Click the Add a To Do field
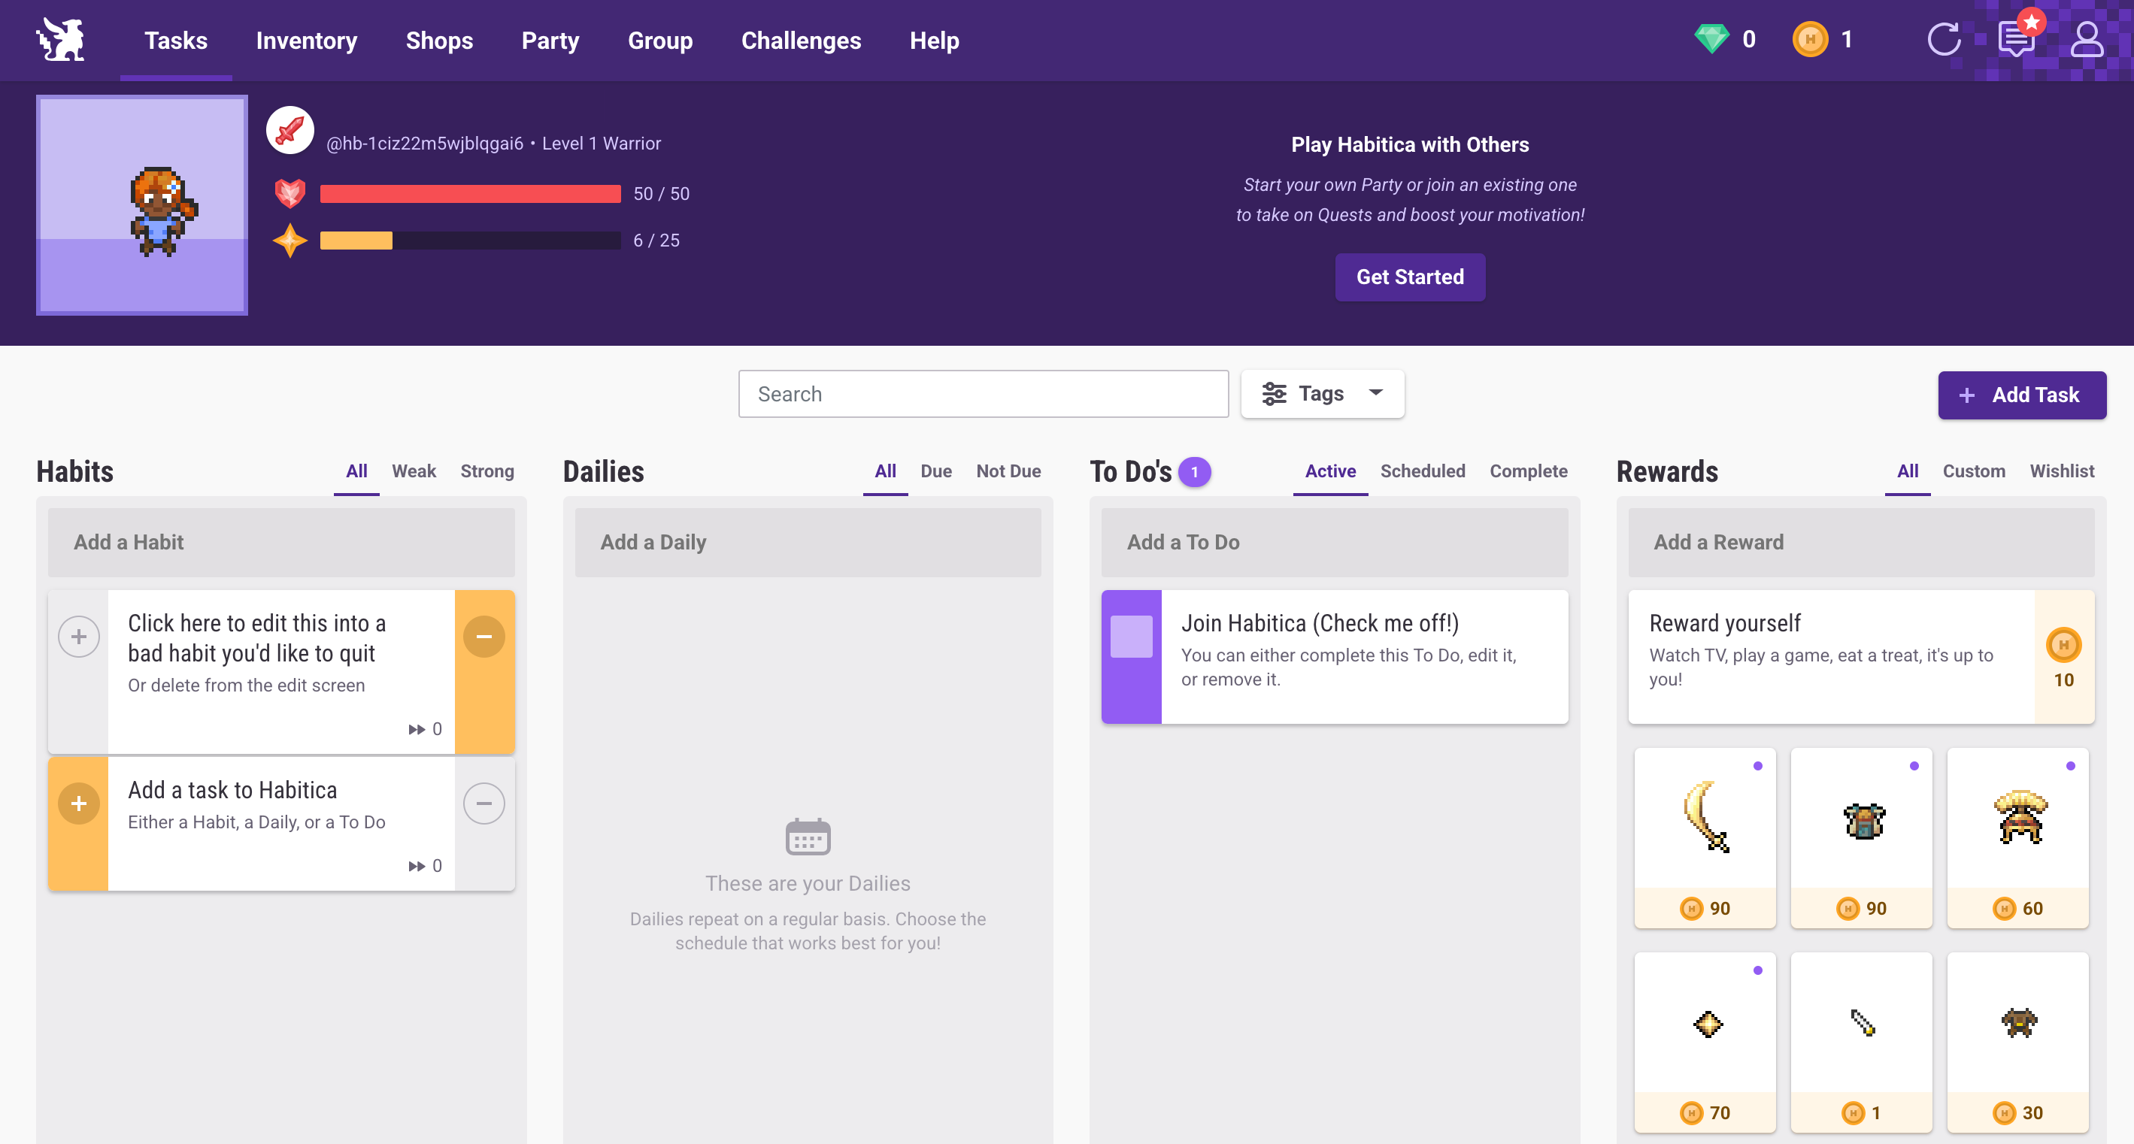 click(x=1334, y=542)
